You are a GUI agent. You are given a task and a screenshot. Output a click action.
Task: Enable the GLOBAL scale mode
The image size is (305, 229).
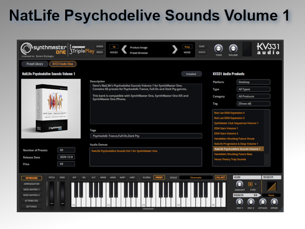147,177
